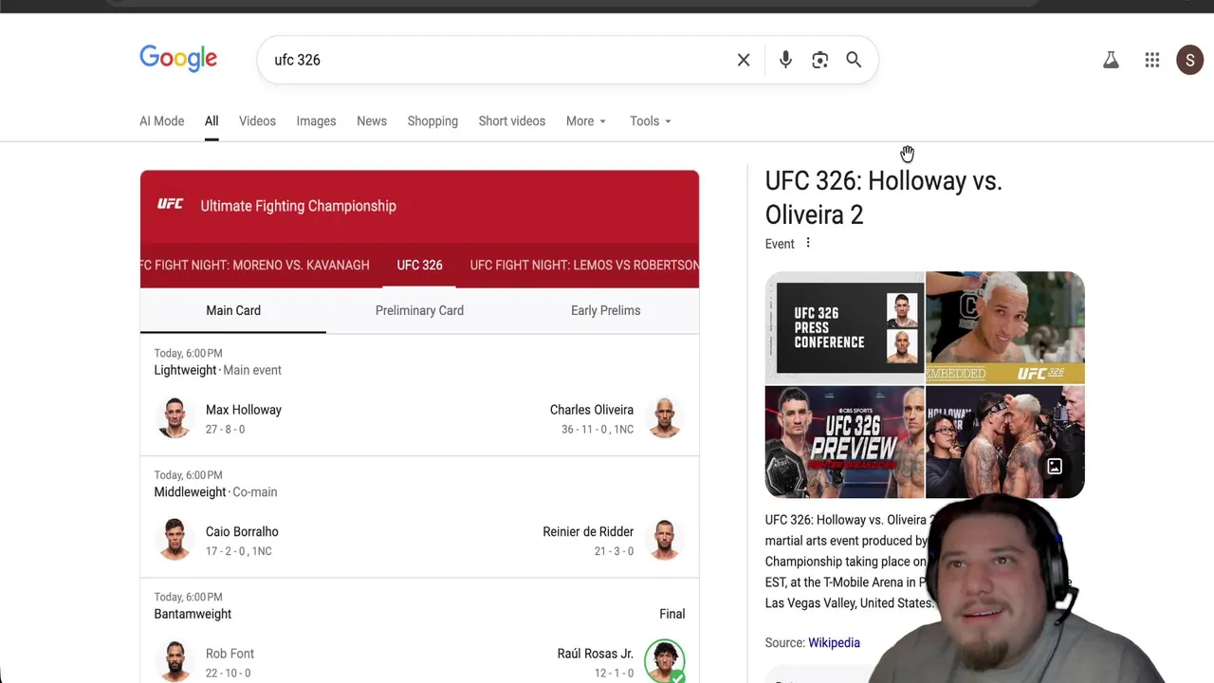Viewport: 1214px width, 683px height.
Task: Open the Images tab
Action: tap(316, 121)
